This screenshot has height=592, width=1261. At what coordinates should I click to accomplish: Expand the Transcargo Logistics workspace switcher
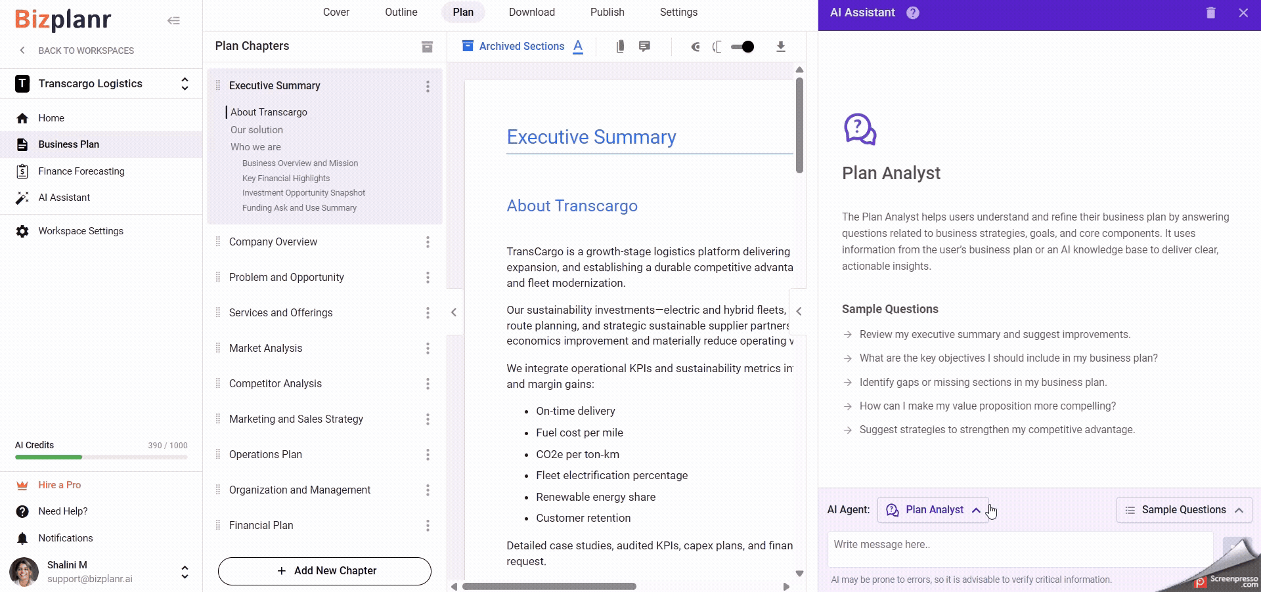185,84
